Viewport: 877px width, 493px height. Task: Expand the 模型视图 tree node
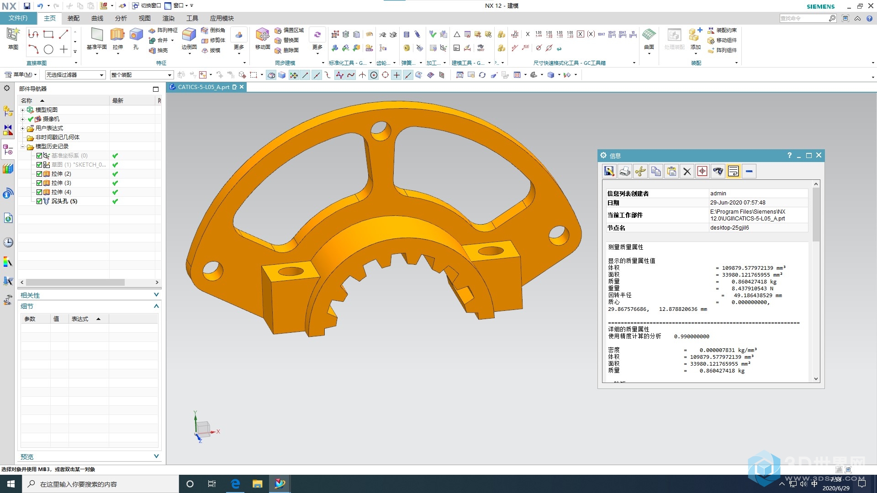[x=22, y=110]
